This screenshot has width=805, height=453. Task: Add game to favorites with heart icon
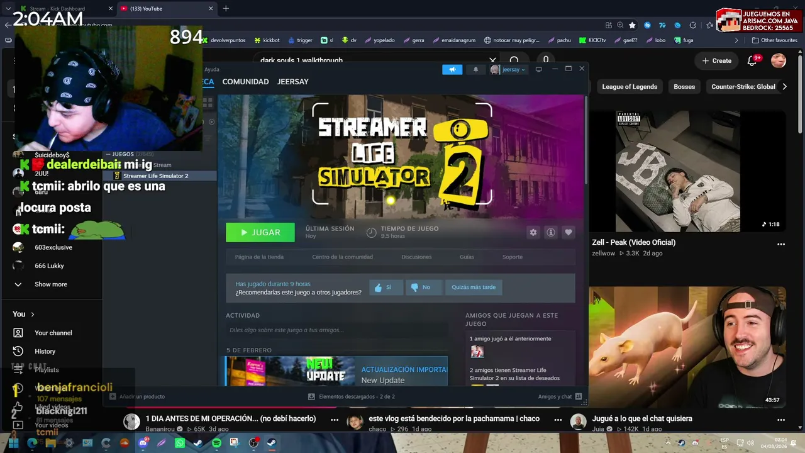(569, 232)
